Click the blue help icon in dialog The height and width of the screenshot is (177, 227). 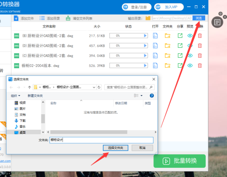pyautogui.click(x=152, y=96)
